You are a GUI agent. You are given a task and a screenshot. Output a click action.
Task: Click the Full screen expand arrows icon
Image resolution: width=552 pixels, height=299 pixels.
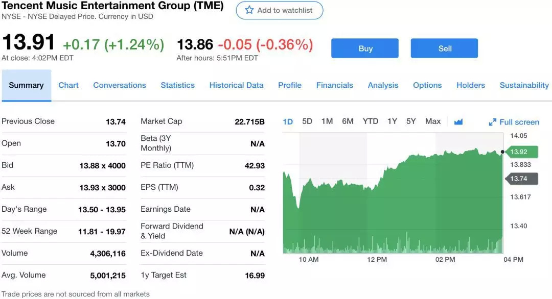click(x=493, y=122)
